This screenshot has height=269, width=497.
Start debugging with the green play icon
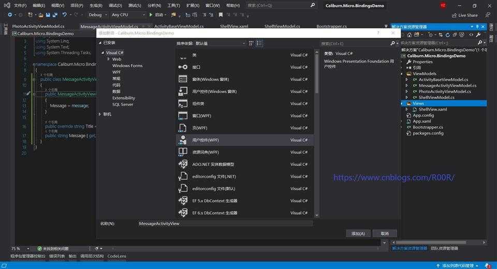point(151,15)
